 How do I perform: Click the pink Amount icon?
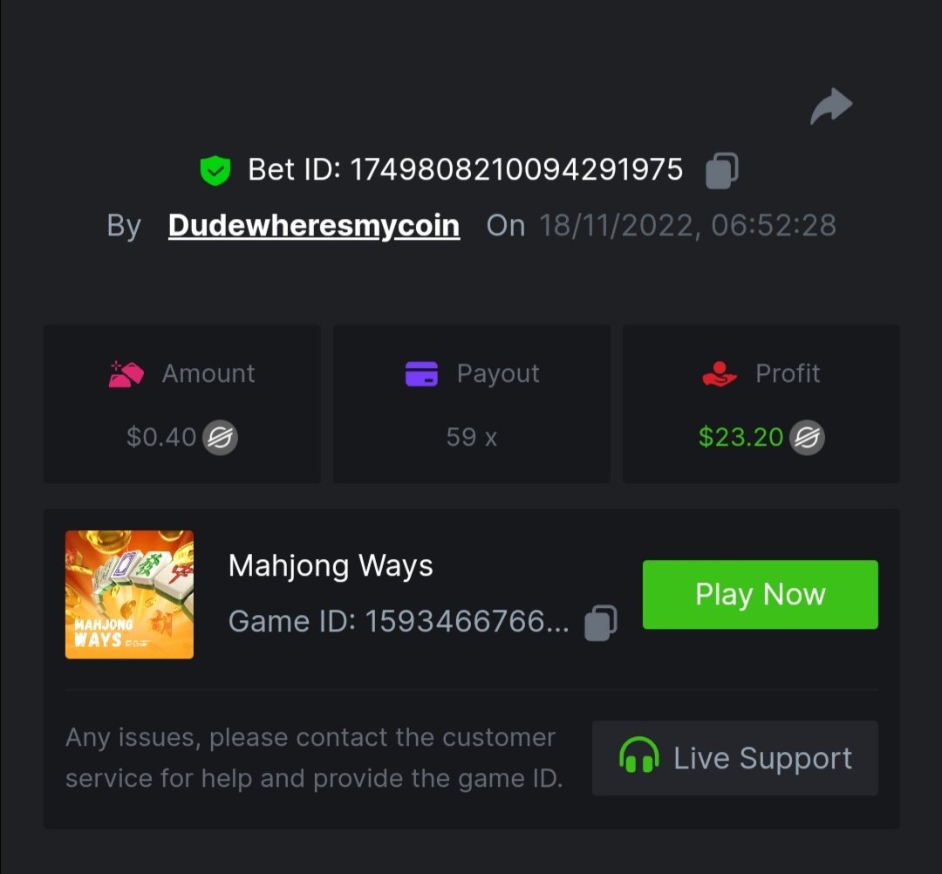(x=126, y=374)
